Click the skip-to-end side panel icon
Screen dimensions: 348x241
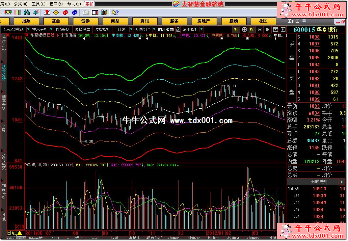283,30
